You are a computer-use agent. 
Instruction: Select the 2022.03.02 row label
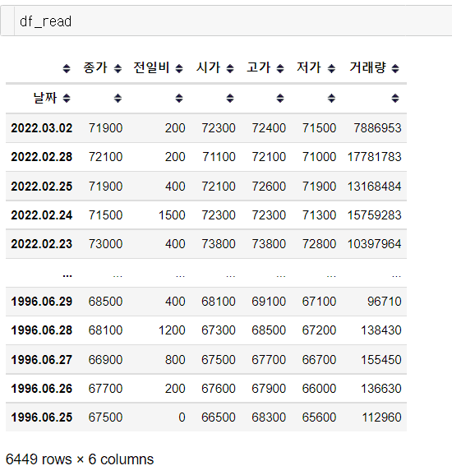[x=42, y=128]
